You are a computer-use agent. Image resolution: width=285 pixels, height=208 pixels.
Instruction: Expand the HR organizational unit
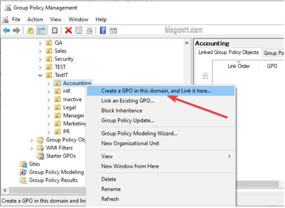tap(49, 91)
